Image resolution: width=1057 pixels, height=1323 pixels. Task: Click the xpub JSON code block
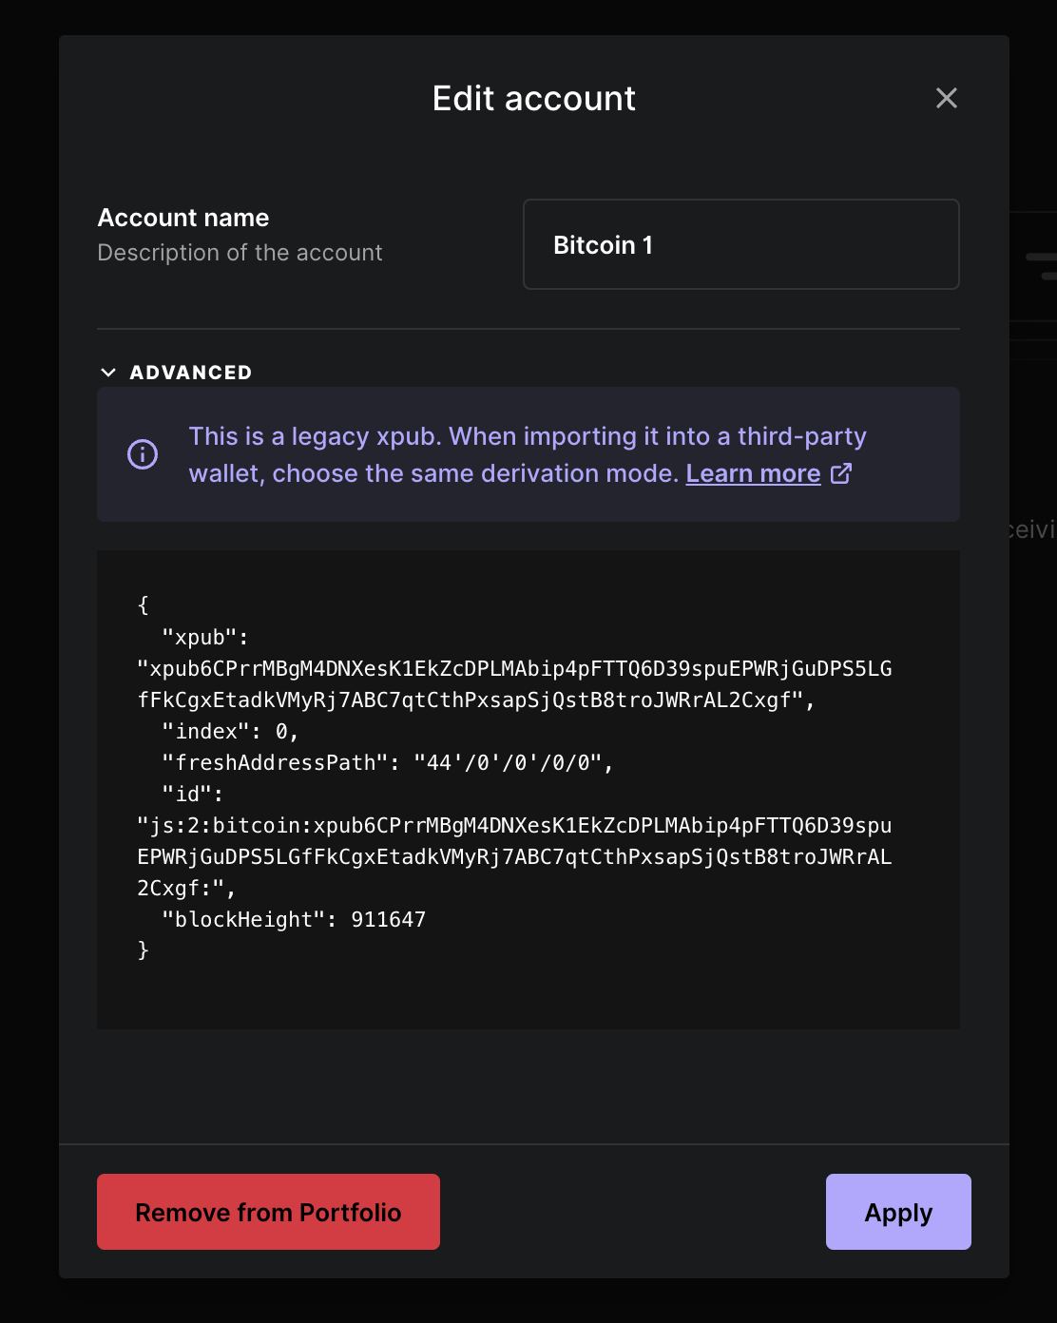[528, 789]
